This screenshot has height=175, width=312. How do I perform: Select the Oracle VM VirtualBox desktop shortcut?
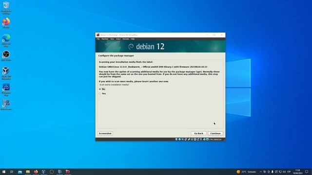pyautogui.click(x=6, y=73)
